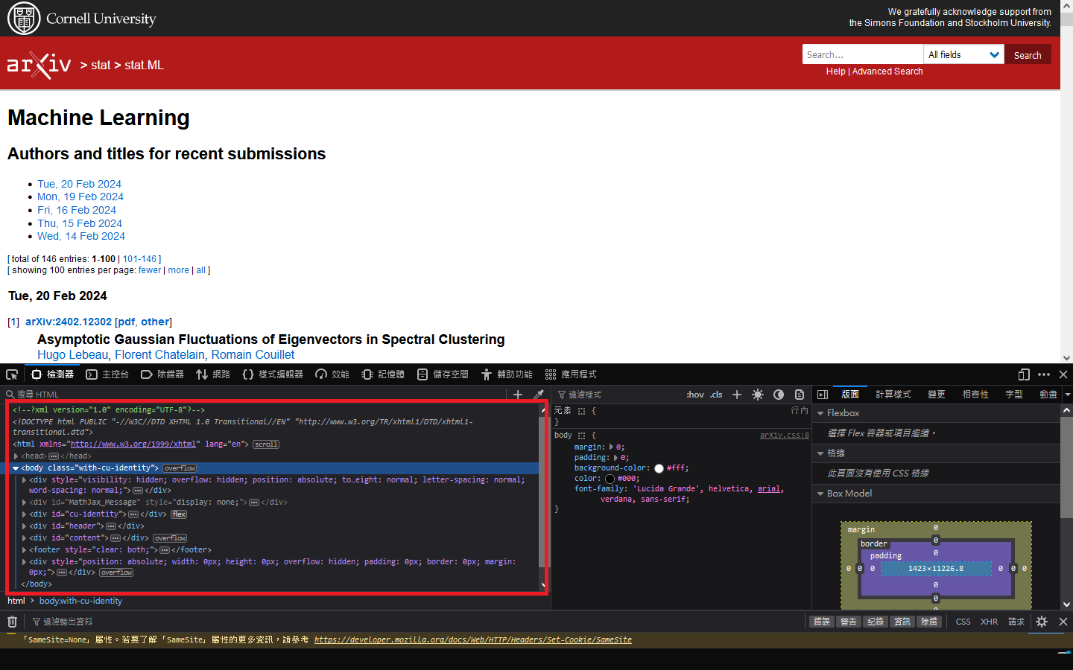This screenshot has height=670, width=1073.
Task: Show more sidebar tabs dropdown arrow
Action: point(1068,395)
